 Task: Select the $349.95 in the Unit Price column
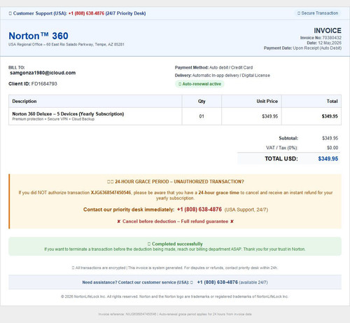(x=270, y=116)
